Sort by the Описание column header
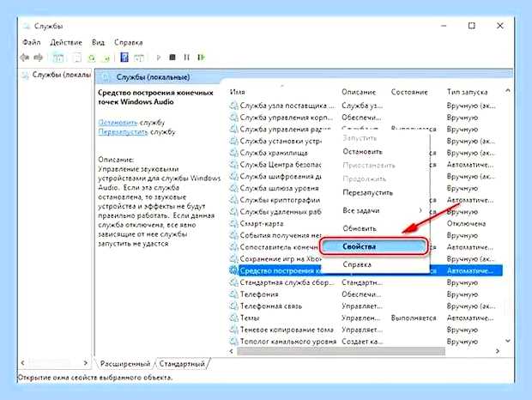The image size is (532, 400). pyautogui.click(x=359, y=92)
